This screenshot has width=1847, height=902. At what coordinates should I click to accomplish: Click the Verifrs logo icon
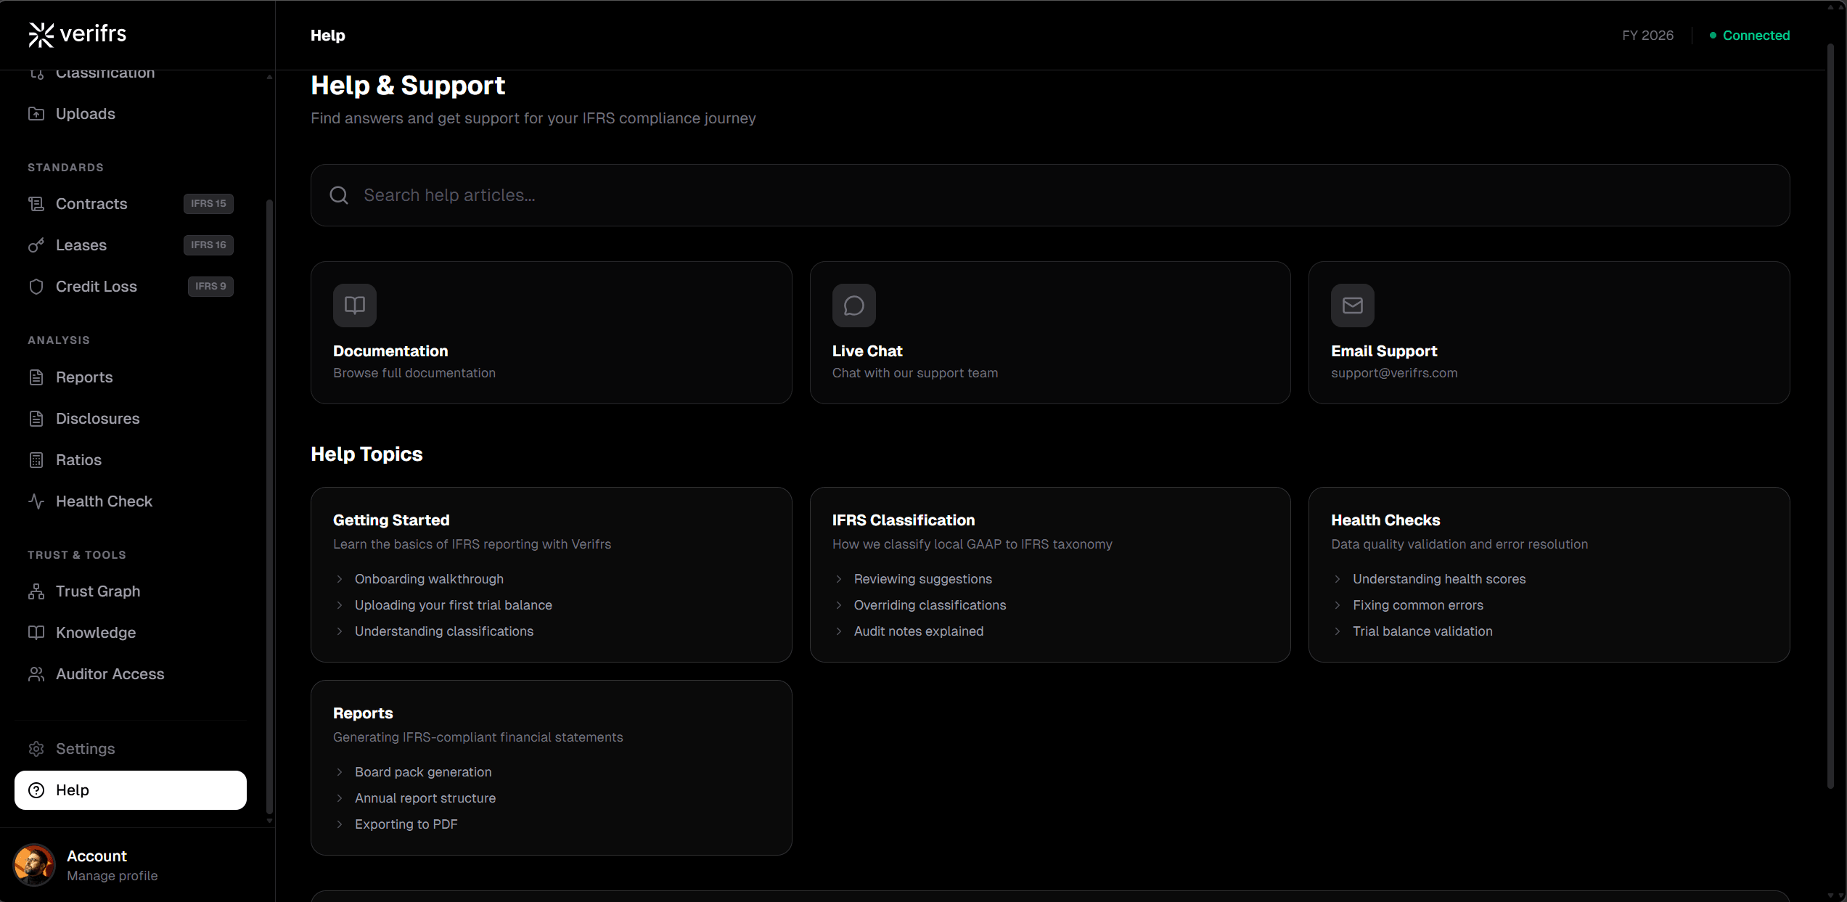(41, 34)
